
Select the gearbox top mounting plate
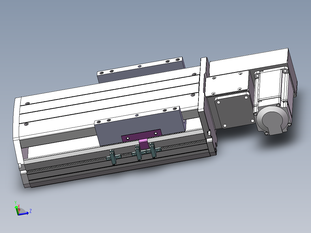click(x=227, y=84)
